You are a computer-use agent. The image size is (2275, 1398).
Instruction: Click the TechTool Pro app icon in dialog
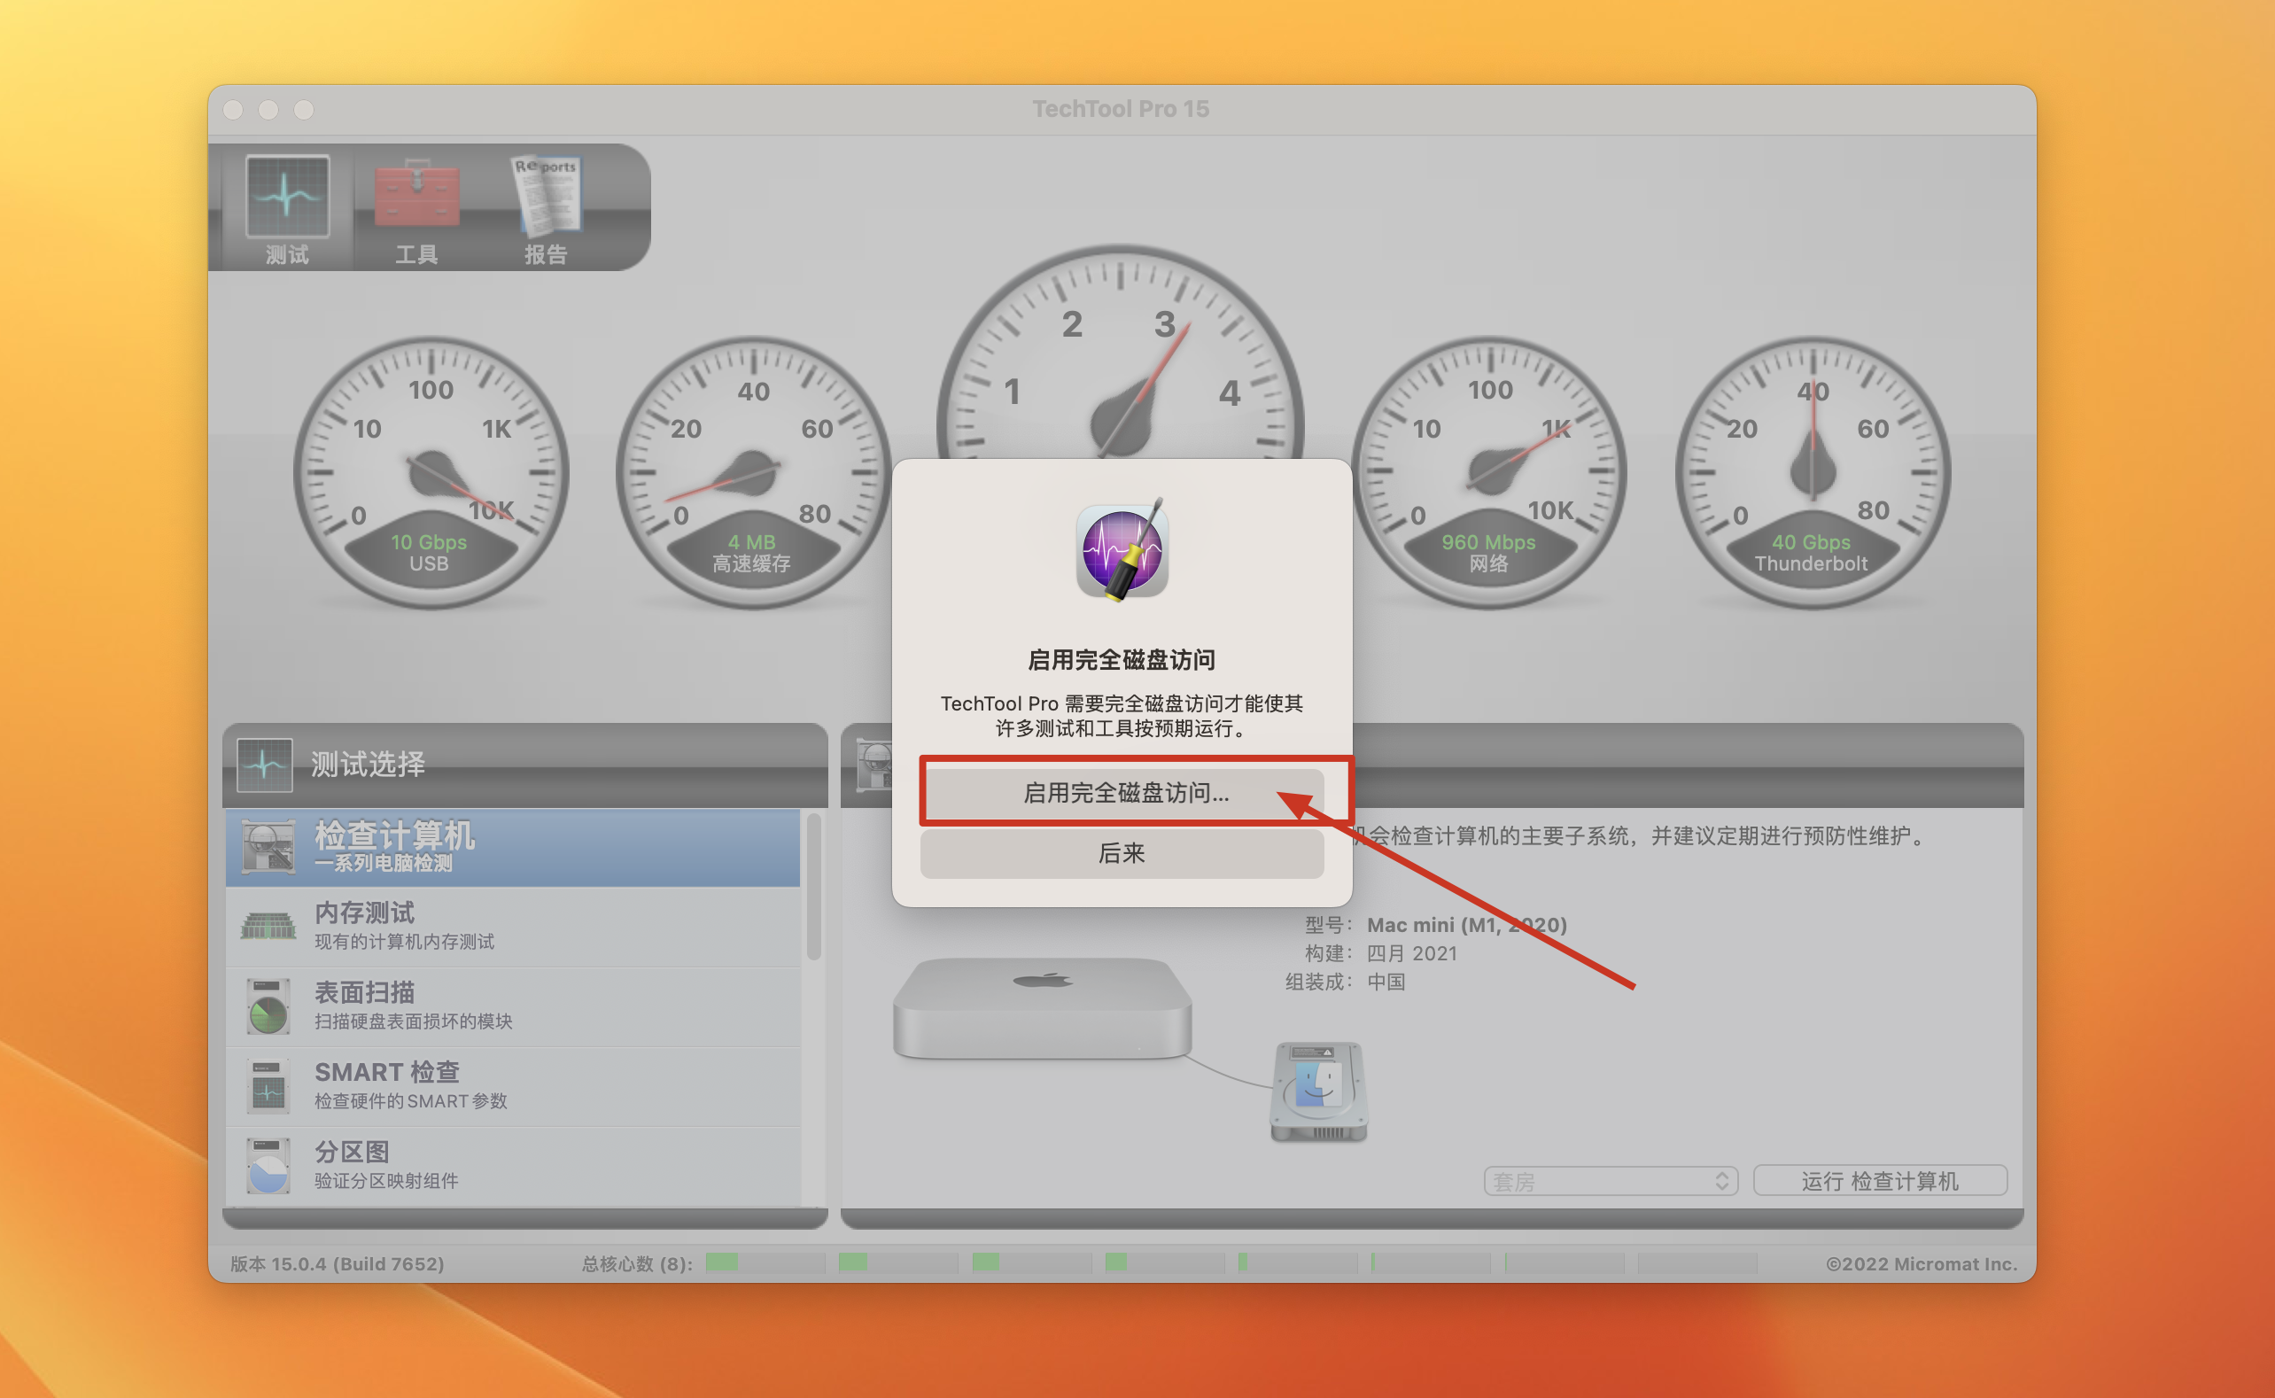click(1122, 551)
